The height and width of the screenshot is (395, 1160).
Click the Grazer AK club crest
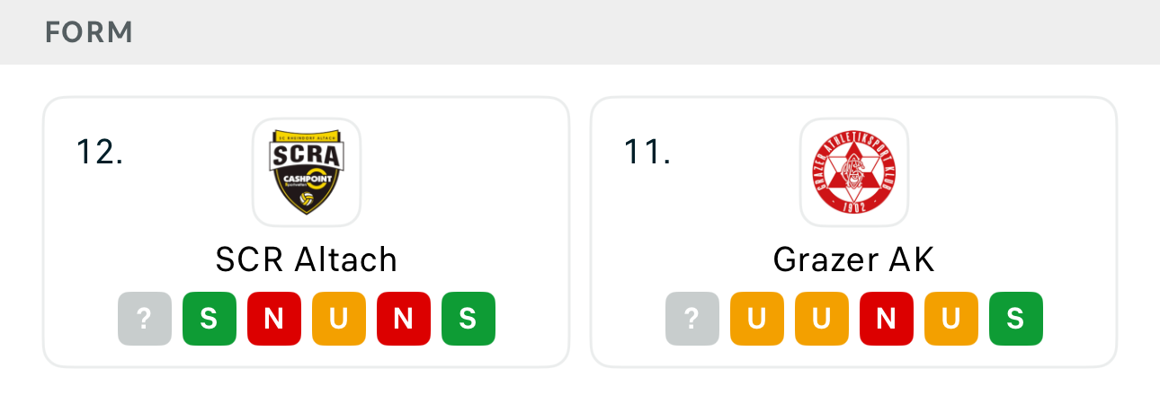[854, 171]
